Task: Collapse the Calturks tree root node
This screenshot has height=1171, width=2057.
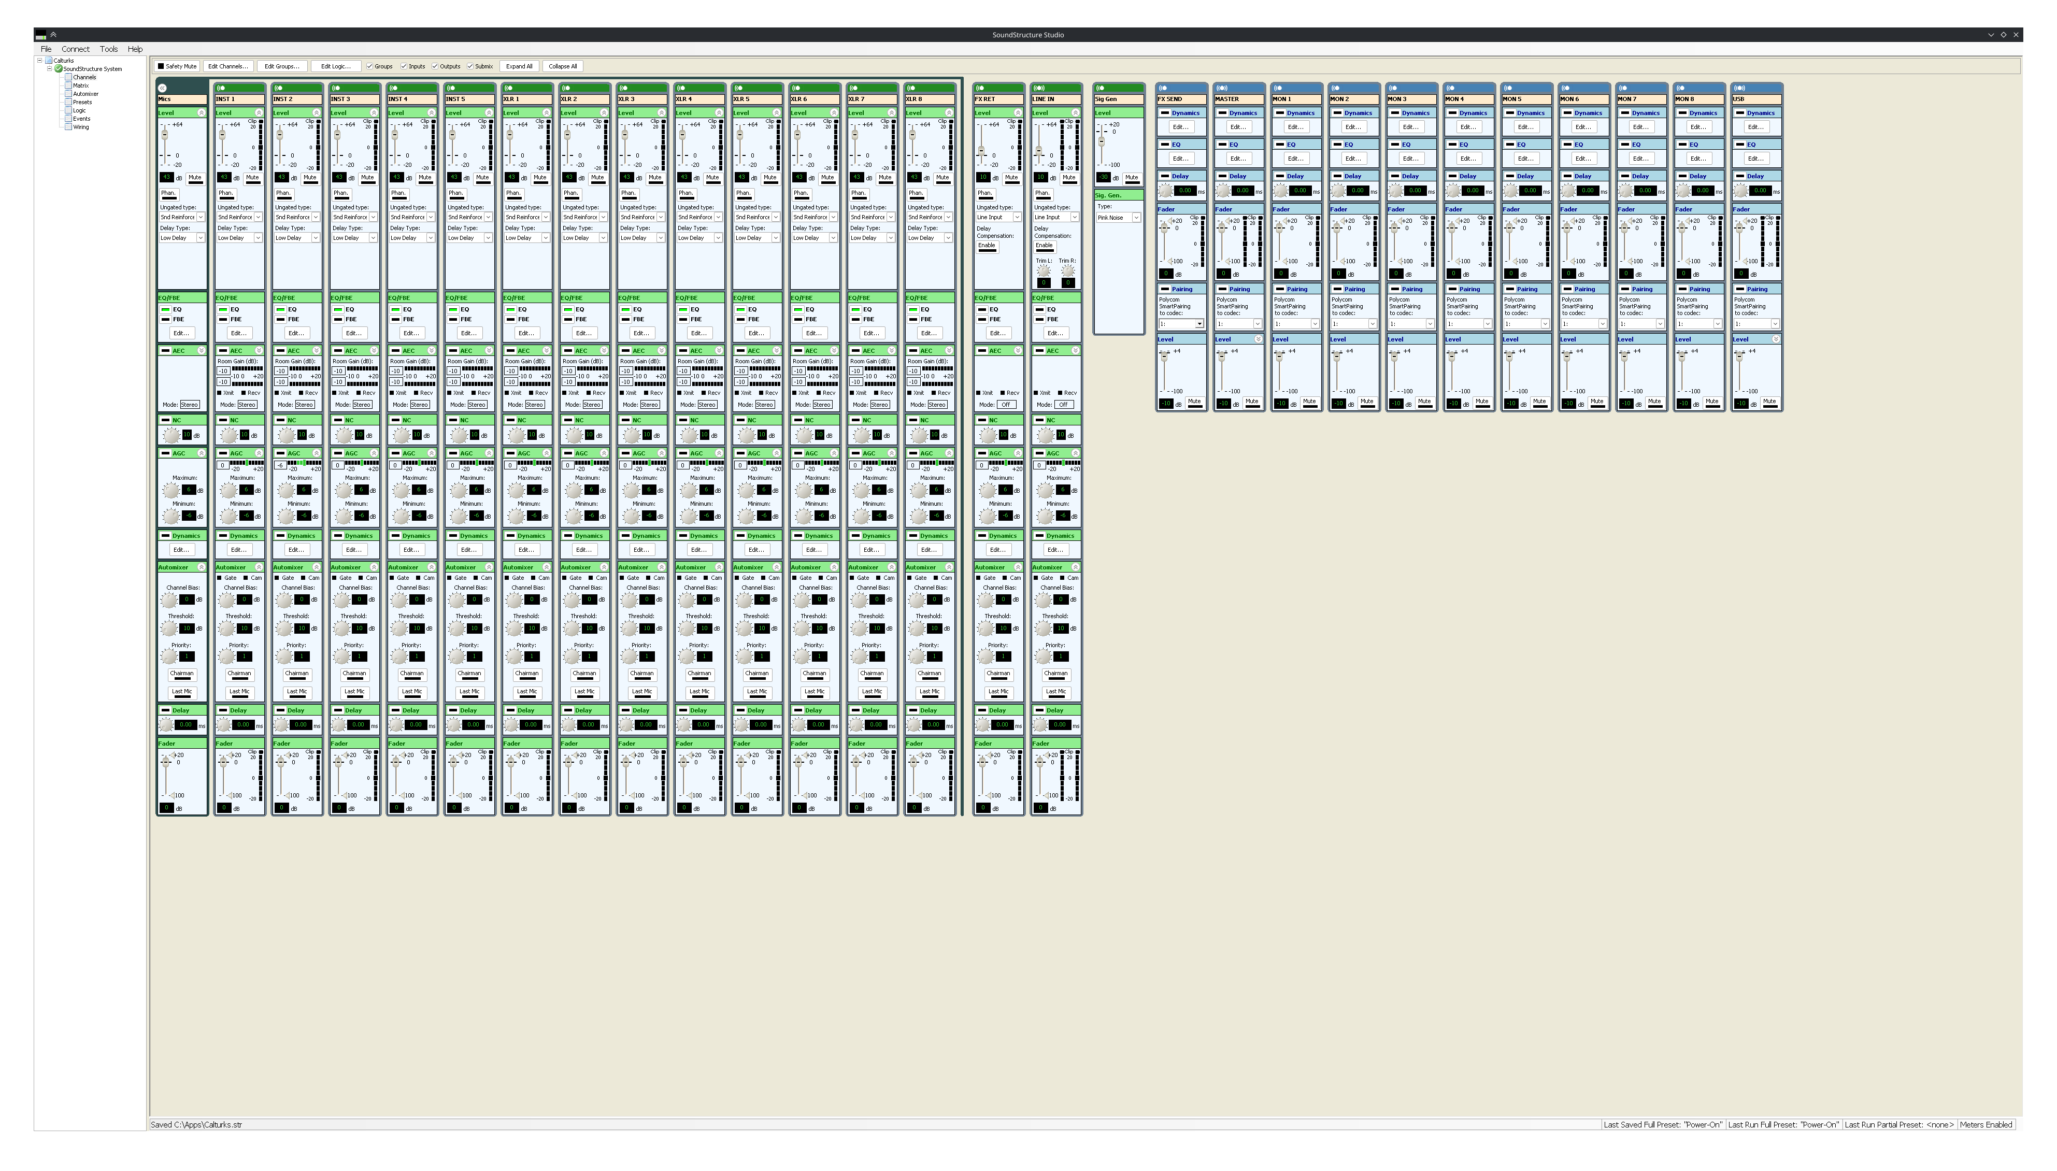Action: tap(39, 60)
